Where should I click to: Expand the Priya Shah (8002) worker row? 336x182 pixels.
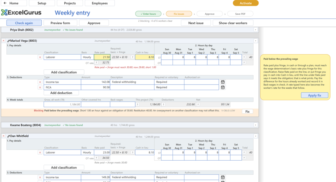pyautogui.click(x=255, y=30)
